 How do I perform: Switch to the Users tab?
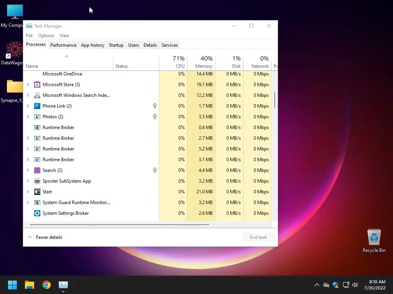(134, 45)
